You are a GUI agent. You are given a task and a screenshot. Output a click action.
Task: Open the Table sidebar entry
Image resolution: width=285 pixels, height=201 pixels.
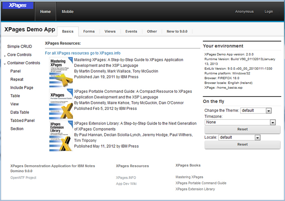coord(15,96)
